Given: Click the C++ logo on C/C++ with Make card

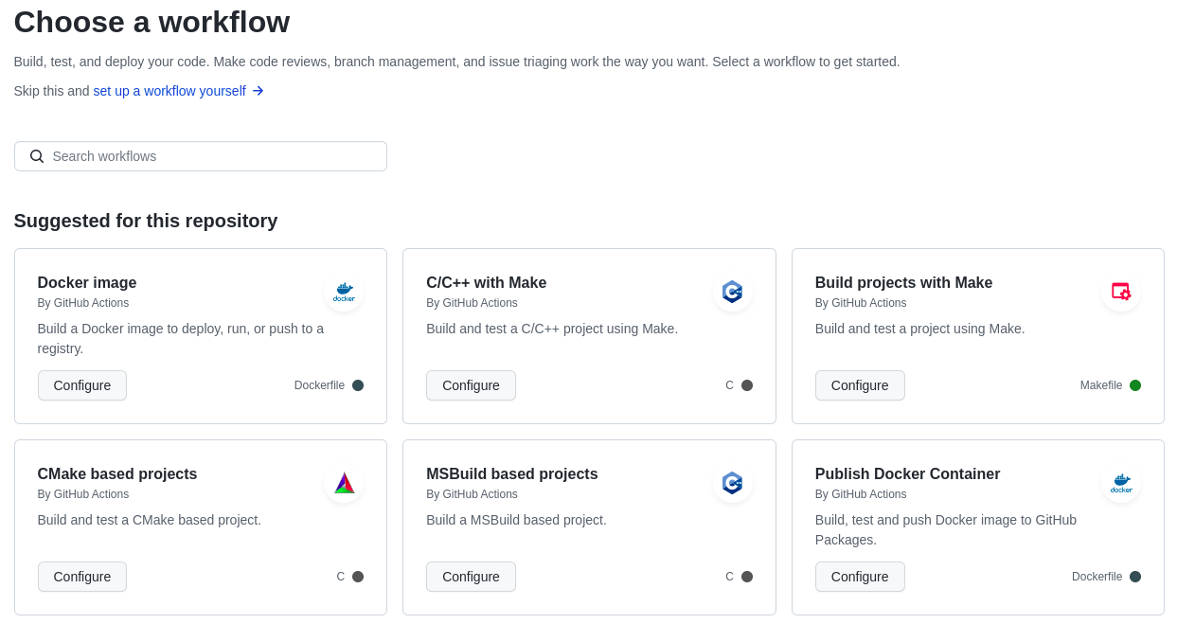Looking at the screenshot, I should tap(732, 292).
